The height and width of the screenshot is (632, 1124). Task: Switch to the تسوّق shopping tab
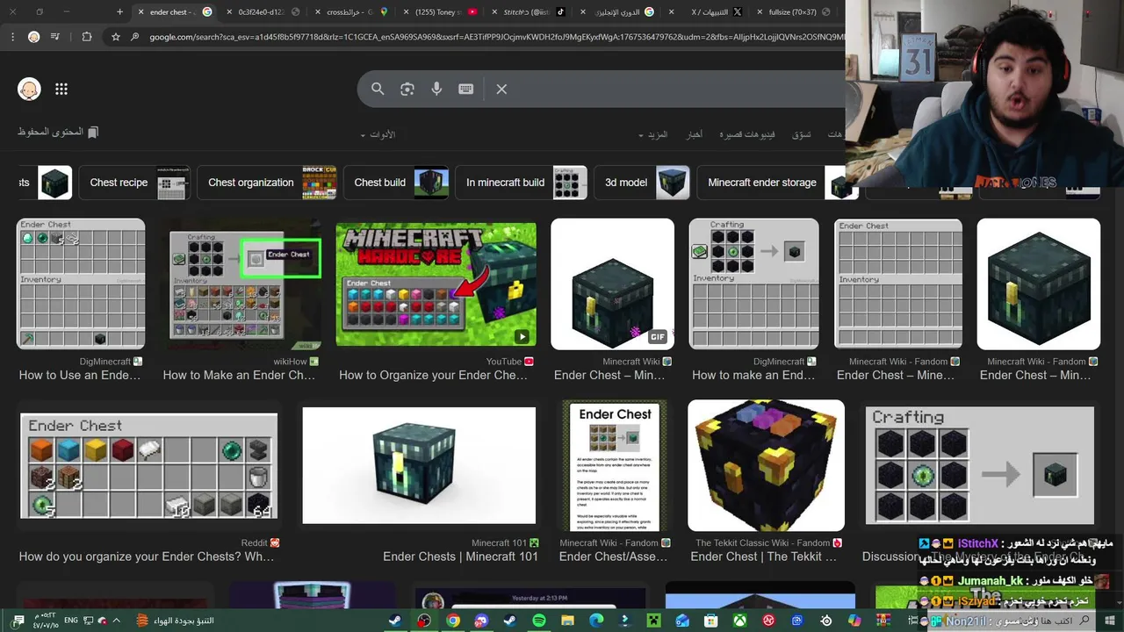802,135
